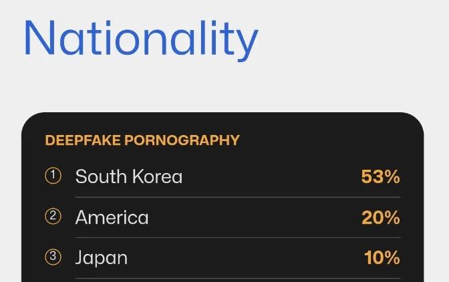This screenshot has width=449, height=282.
Task: Click the 53% value for South Korea
Action: [x=380, y=176]
